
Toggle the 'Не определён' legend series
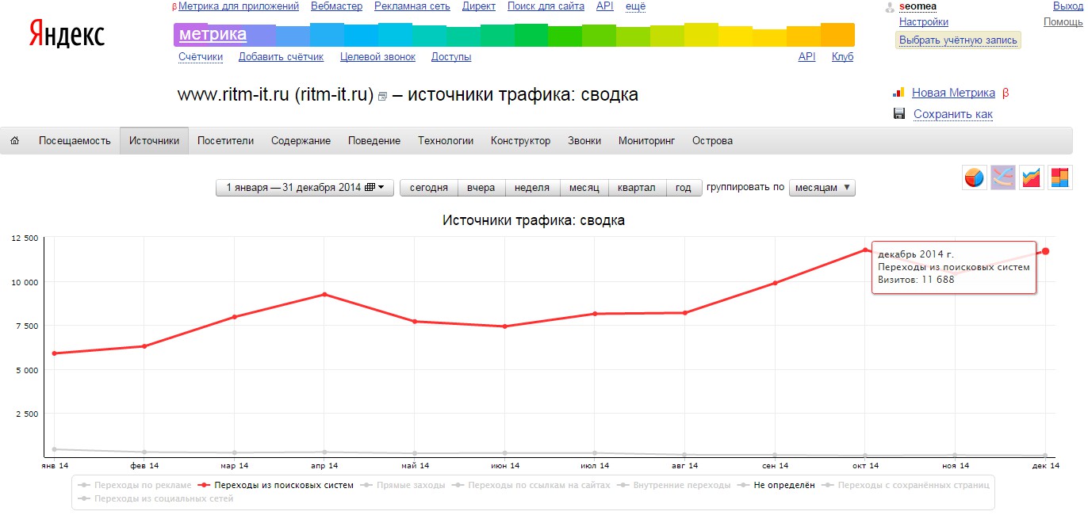(776, 485)
